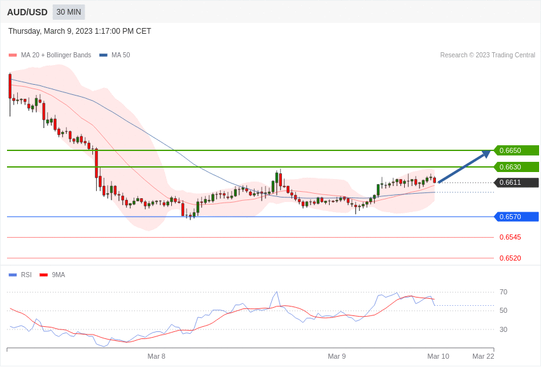Click the 9MA red legend swatch
The width and height of the screenshot is (541, 367).
click(x=43, y=275)
